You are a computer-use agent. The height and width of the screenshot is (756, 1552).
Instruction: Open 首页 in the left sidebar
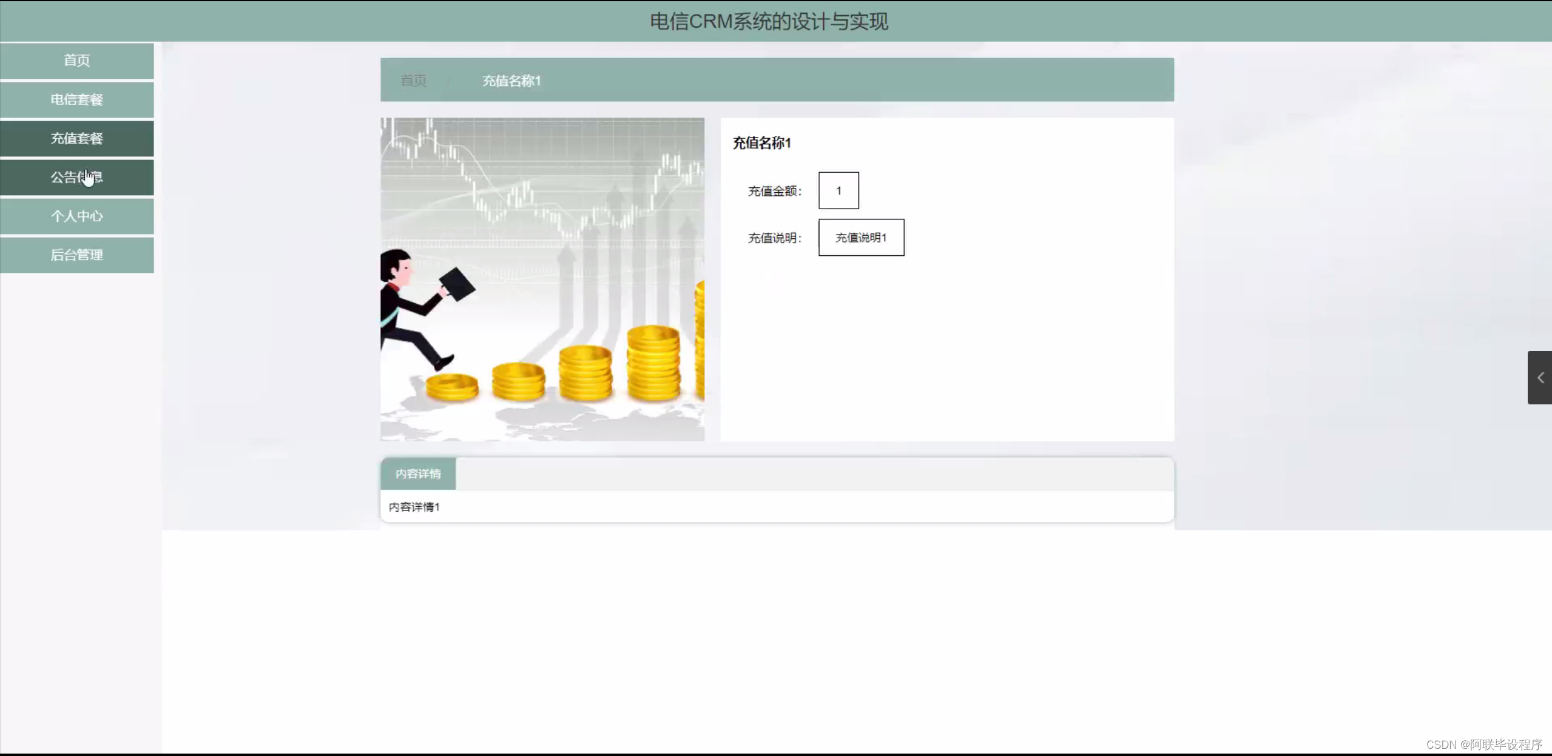click(x=76, y=61)
